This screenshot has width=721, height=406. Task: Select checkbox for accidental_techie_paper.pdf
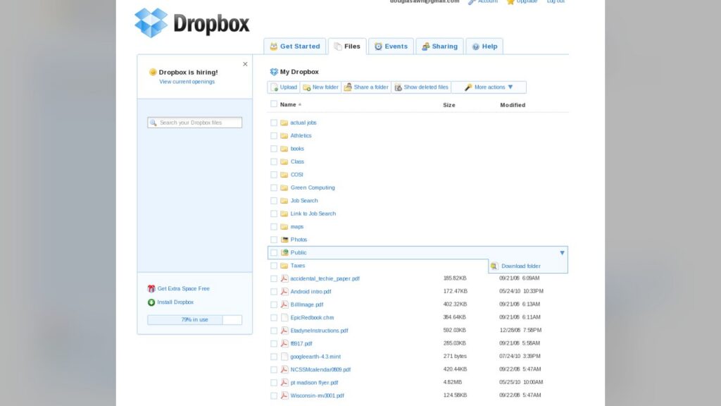pos(274,278)
